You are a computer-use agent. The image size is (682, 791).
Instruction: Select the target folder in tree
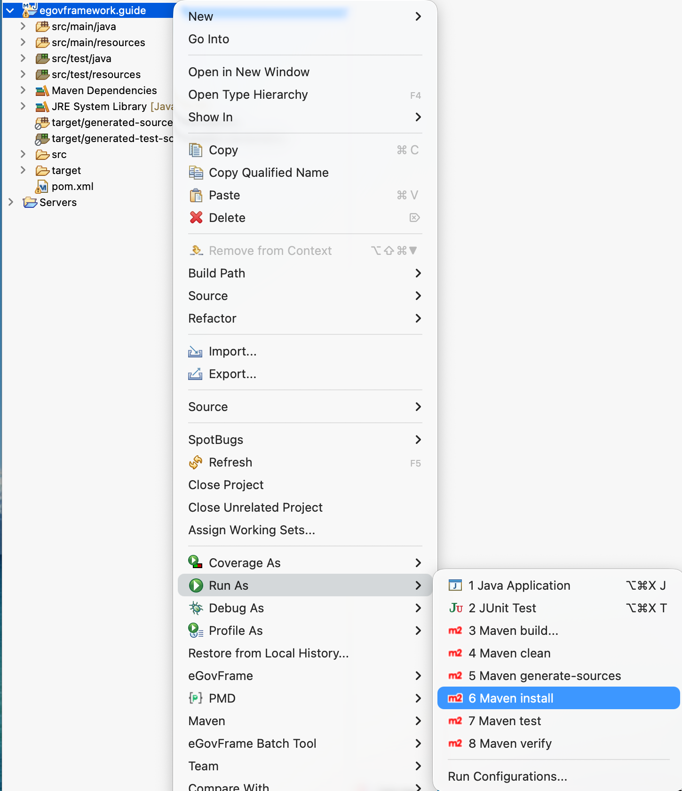click(66, 170)
